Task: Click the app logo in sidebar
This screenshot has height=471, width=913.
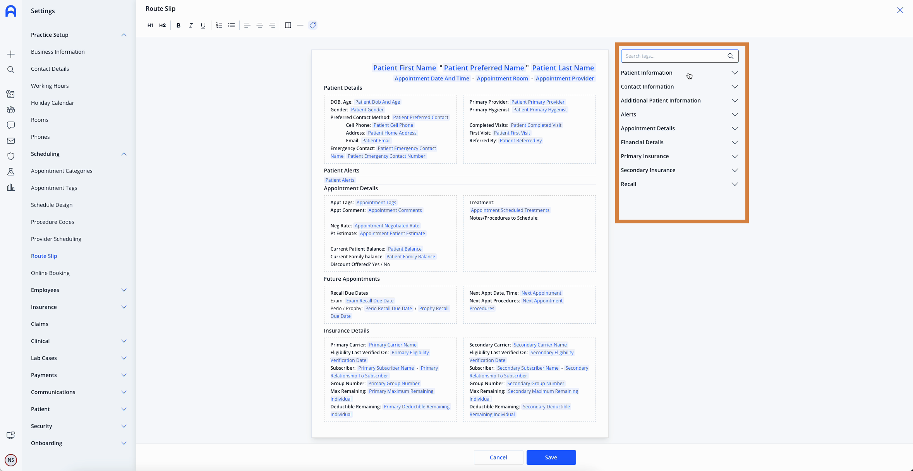Action: (11, 11)
